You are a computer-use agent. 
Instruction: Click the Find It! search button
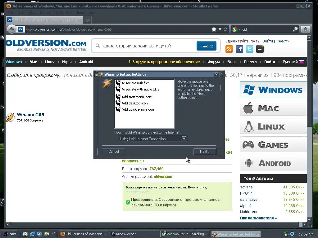207,46
